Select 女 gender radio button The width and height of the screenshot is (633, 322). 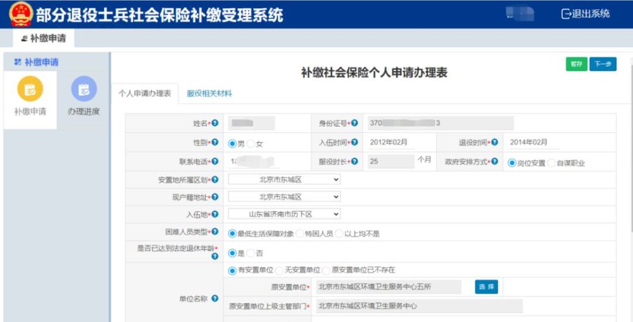pyautogui.click(x=251, y=144)
